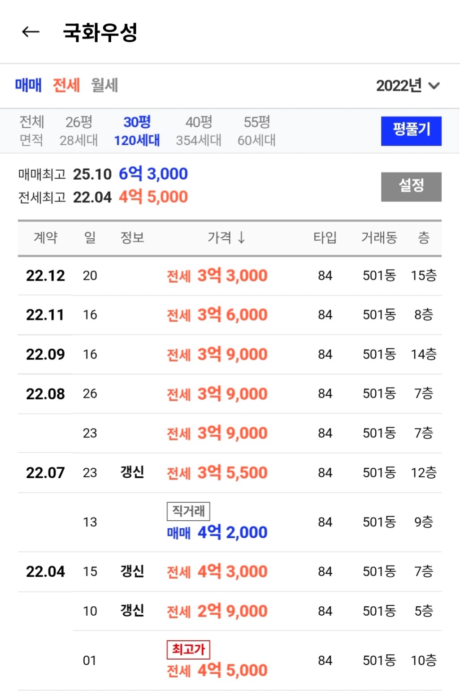Screen dimensions: 460x691
Task: Click the 매매최고 6억 3,000 price link
Action: pos(153,174)
